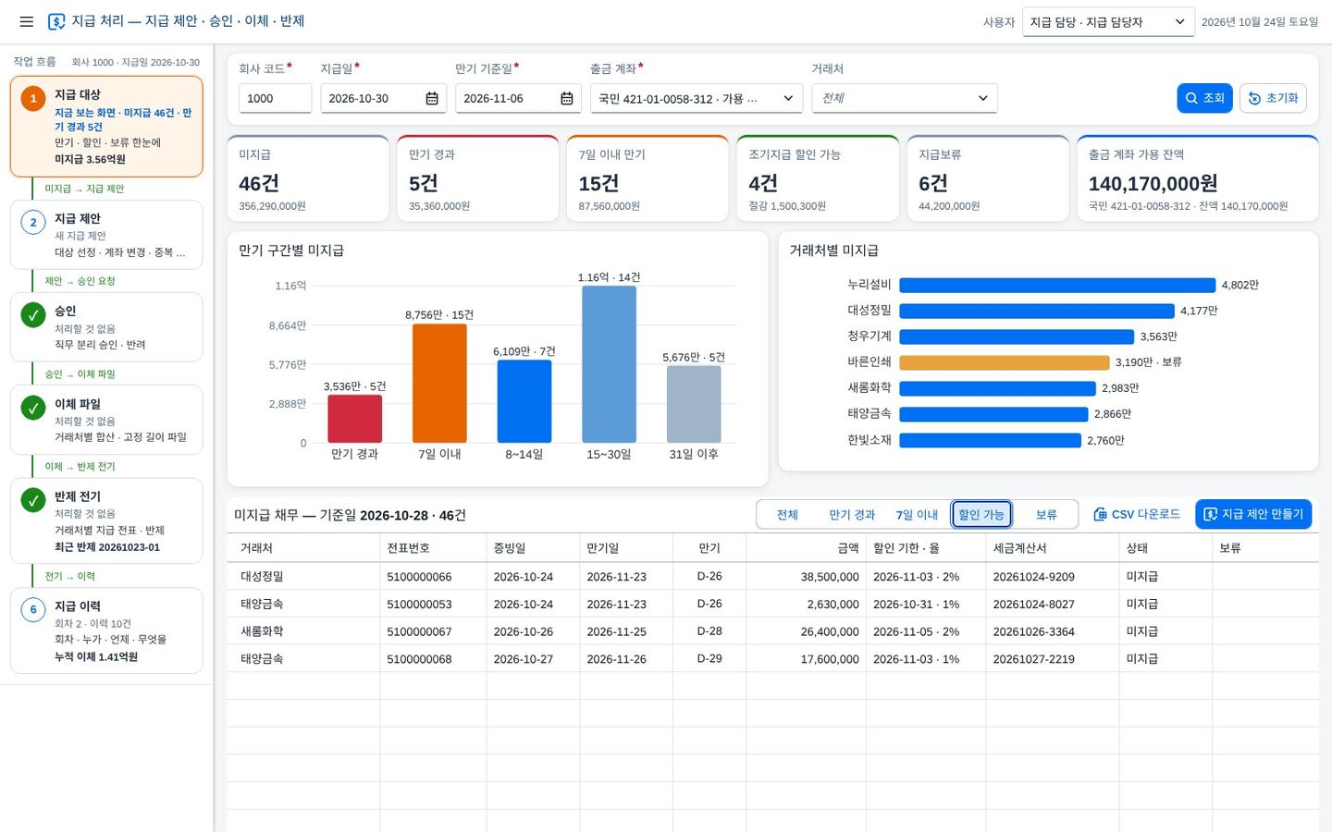
Task: Toggle the 만기 경과 filter segment
Action: tap(852, 514)
